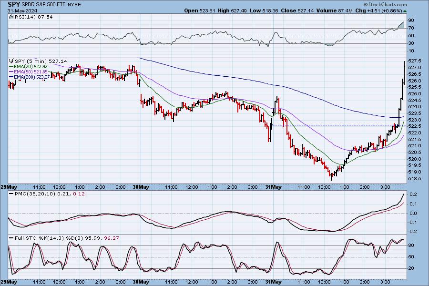Click the "10" level on the RSI axis
The height and width of the screenshot is (286, 429).
[411, 51]
